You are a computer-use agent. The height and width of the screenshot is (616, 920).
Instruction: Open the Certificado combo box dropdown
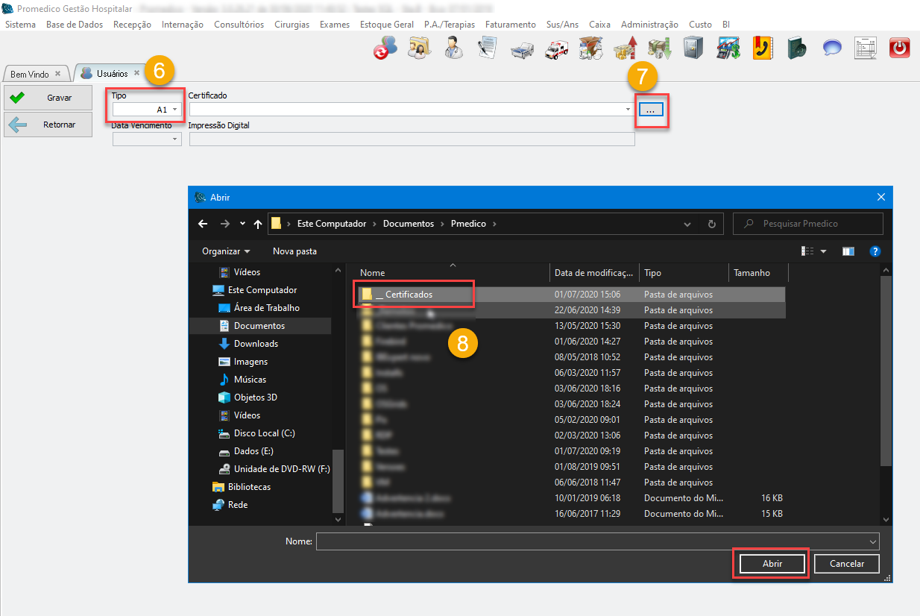(x=628, y=110)
